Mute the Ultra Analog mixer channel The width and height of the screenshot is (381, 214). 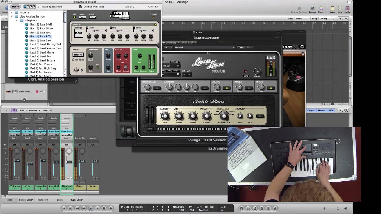(x=68, y=178)
